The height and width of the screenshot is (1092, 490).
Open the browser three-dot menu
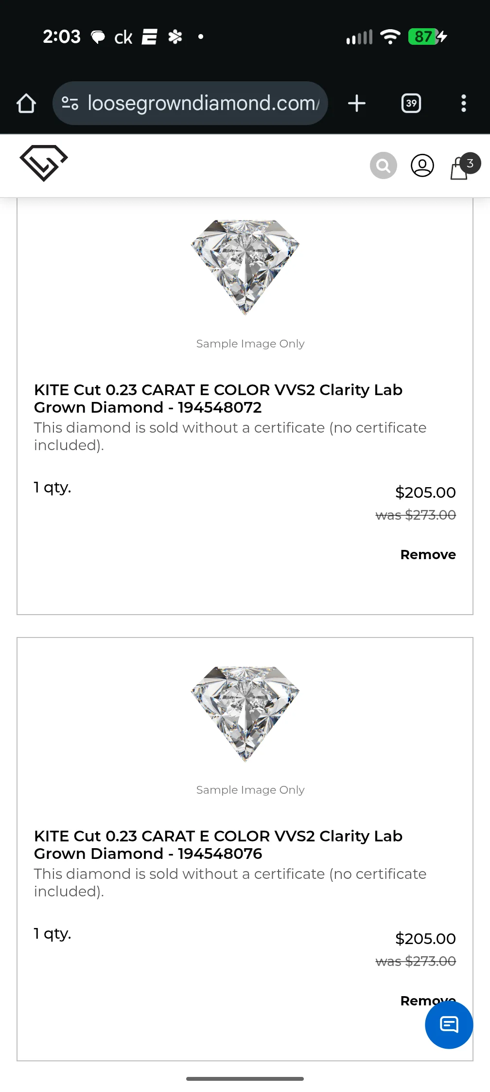(x=464, y=103)
